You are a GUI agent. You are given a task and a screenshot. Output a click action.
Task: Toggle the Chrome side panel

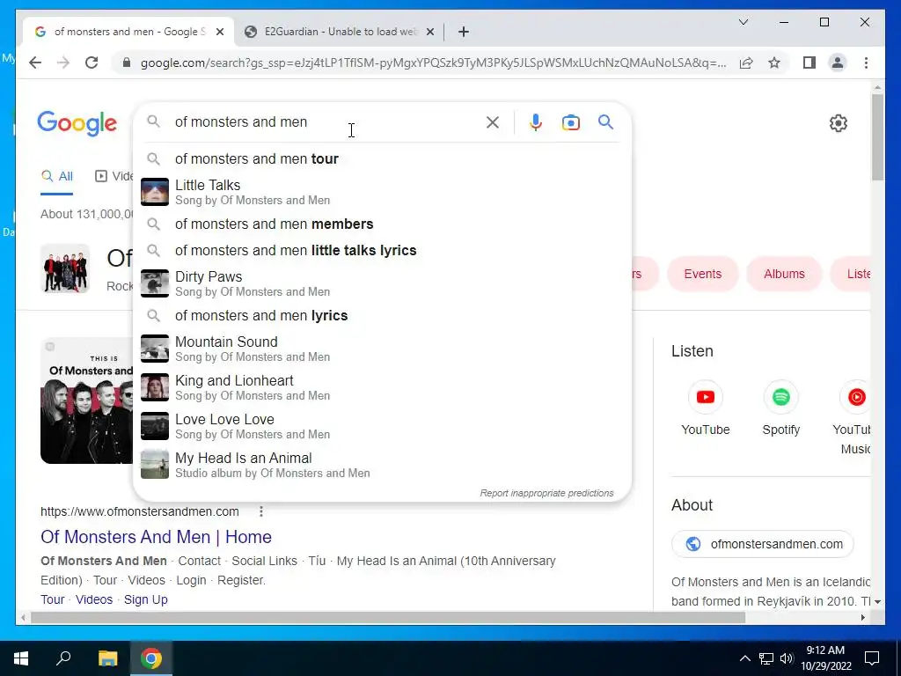pos(809,62)
